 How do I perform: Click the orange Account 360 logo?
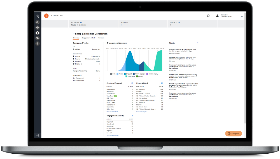[46, 16]
